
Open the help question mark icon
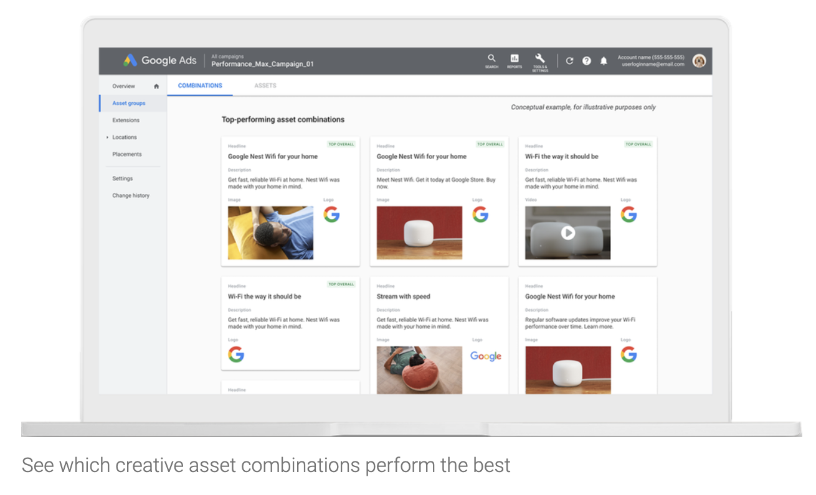[x=586, y=61]
